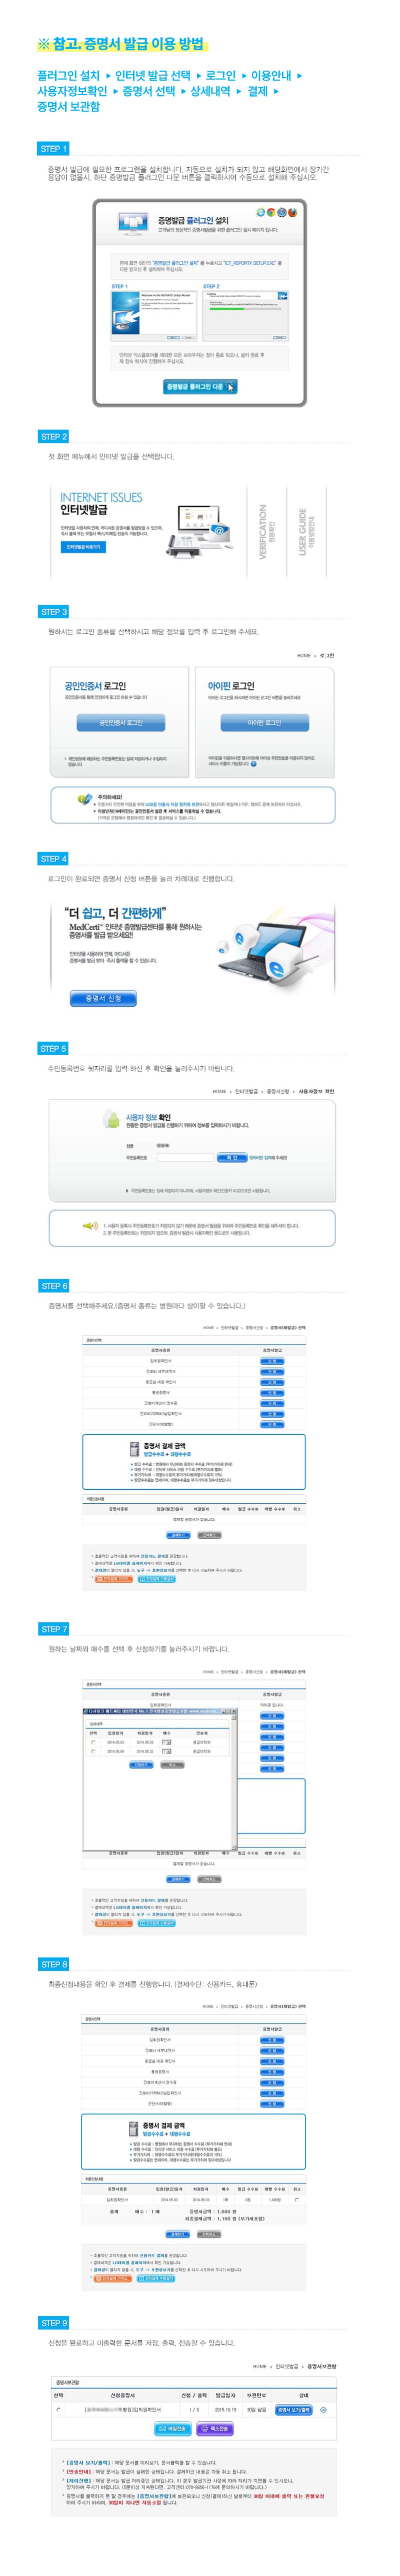Open the STEP 1 installer screenshot thumbnail
The image size is (400, 2576).
pos(153,316)
